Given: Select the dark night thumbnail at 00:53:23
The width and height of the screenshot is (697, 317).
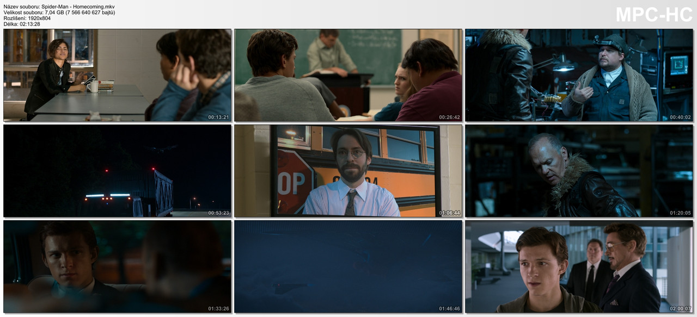Looking at the screenshot, I should tap(117, 171).
